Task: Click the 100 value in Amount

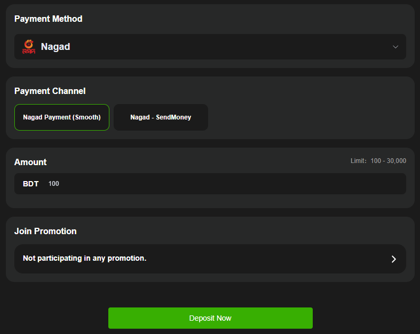Action: tap(54, 184)
